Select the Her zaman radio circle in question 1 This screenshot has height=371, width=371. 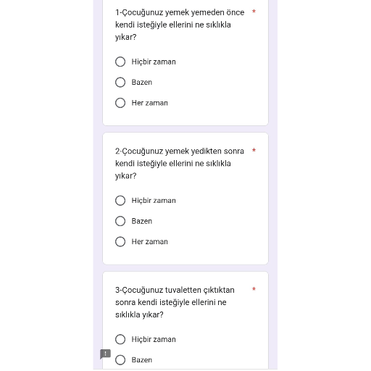[x=120, y=103]
